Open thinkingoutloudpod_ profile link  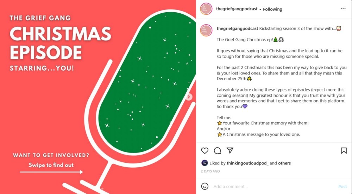(x=247, y=163)
